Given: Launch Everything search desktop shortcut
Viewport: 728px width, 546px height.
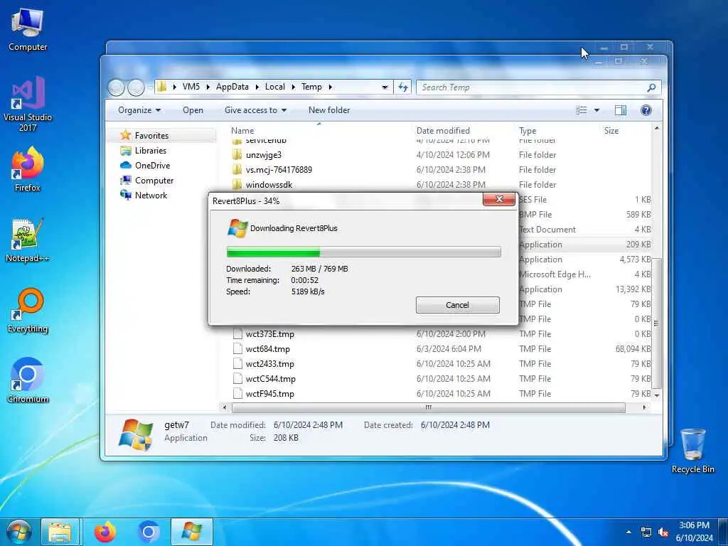Looking at the screenshot, I should pos(28,311).
